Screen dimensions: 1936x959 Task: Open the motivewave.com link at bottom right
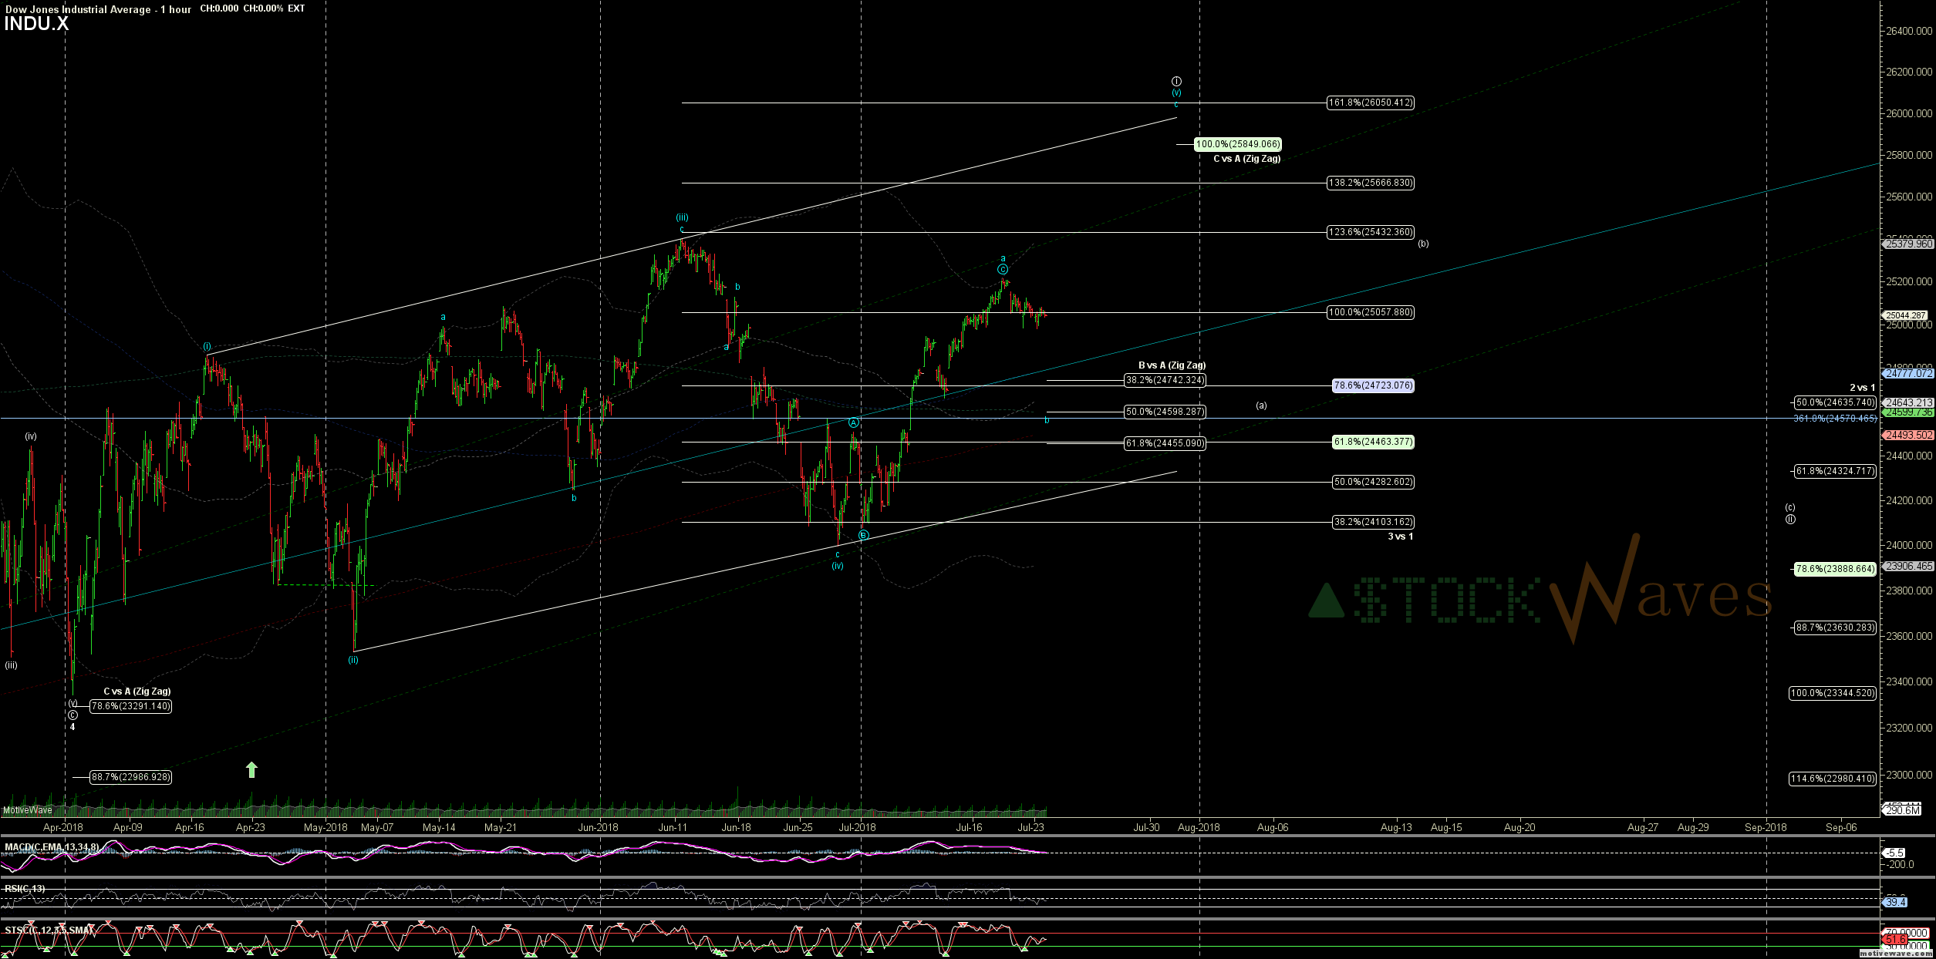tap(1894, 954)
